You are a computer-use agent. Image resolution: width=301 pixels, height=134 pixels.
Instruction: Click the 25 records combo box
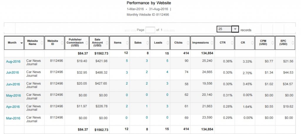pos(224,29)
